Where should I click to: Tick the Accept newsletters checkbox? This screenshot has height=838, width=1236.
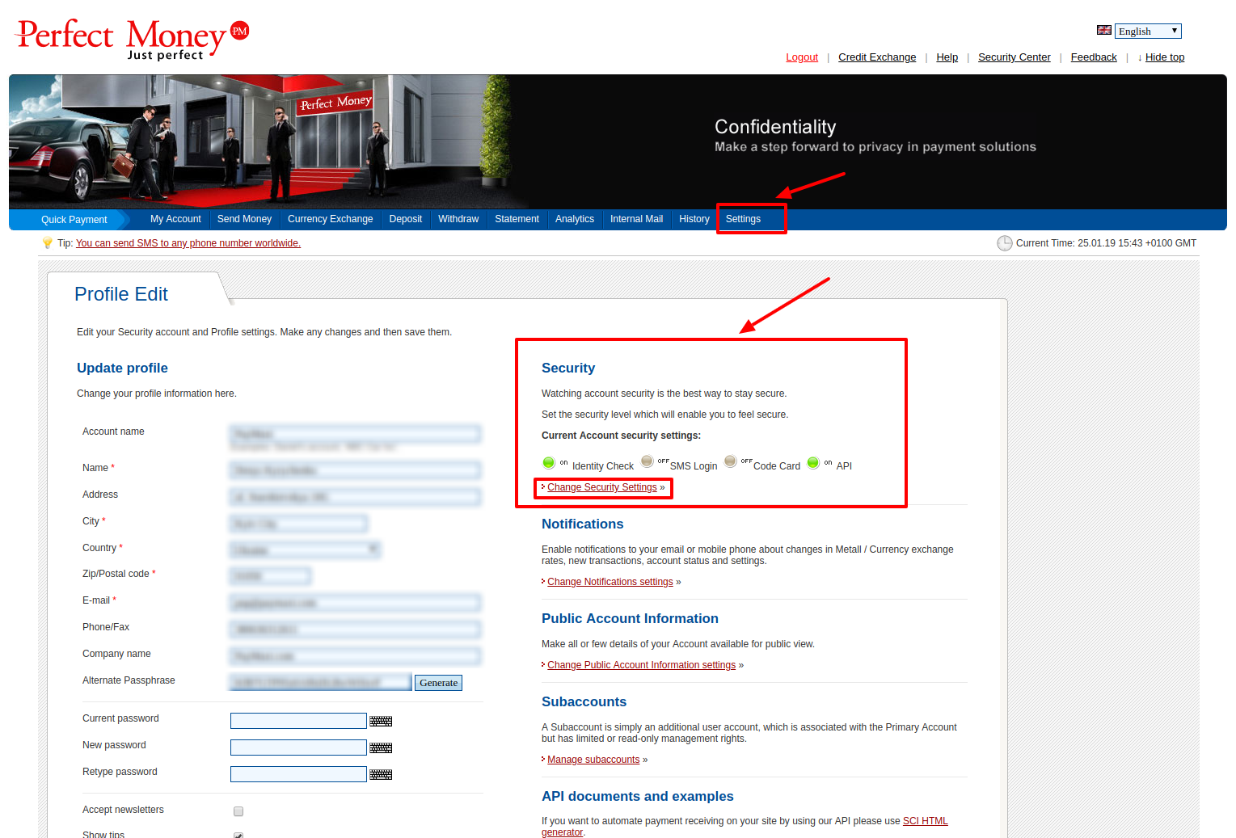point(238,811)
